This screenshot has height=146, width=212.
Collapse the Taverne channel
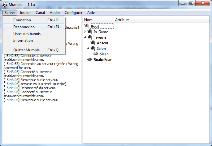[x=85, y=37]
